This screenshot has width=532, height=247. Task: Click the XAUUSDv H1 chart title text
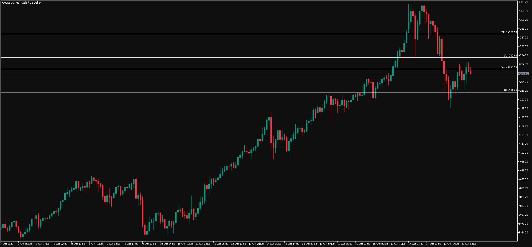21,3
